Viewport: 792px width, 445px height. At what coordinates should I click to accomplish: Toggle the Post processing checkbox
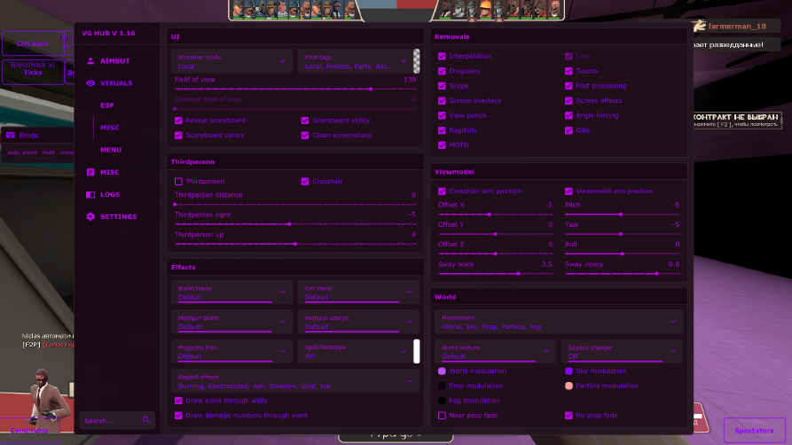tap(569, 86)
